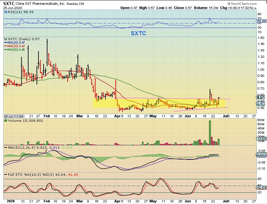The height and width of the screenshot is (204, 267).
Task: Click the yellow highlighted consolidation zone
Action: click(159, 103)
